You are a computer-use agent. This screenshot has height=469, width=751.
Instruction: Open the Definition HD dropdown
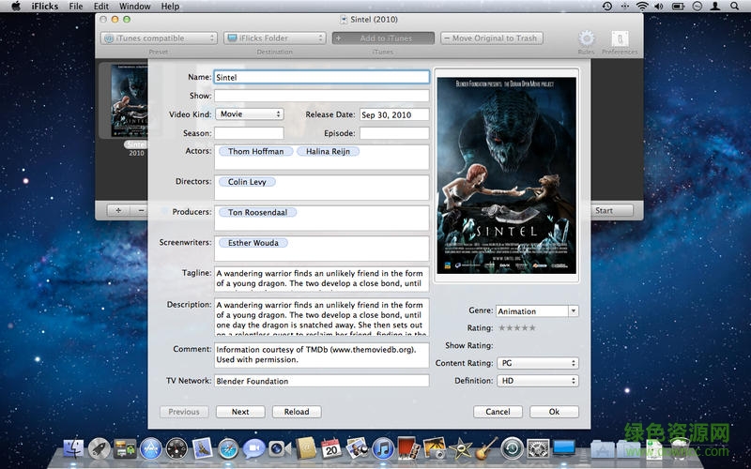pos(538,381)
